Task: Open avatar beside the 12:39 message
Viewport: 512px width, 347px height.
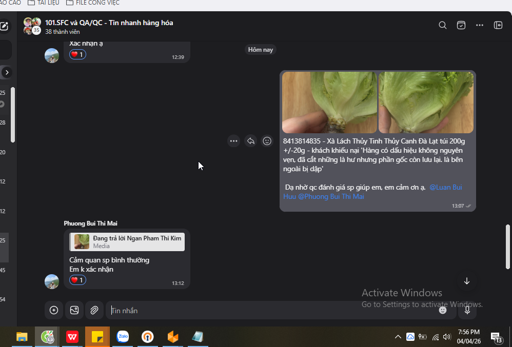Action: click(x=52, y=55)
